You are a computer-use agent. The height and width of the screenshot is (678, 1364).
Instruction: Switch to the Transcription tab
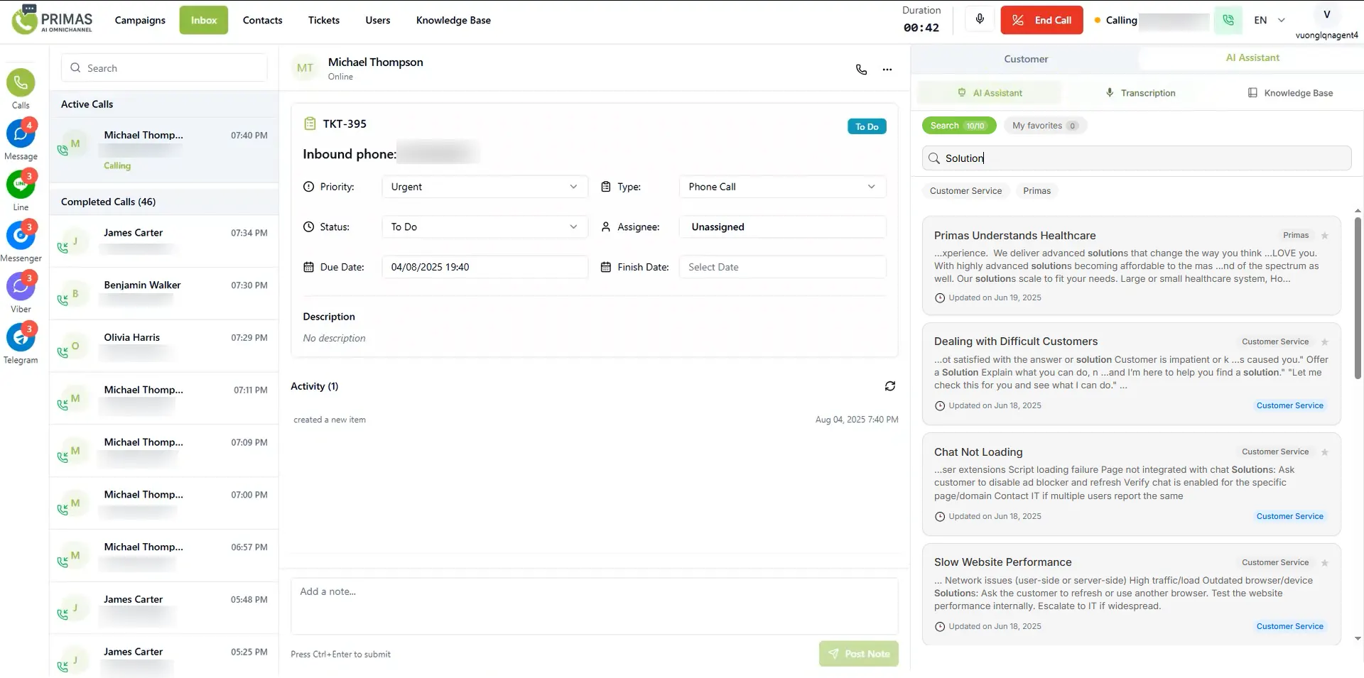click(1140, 93)
